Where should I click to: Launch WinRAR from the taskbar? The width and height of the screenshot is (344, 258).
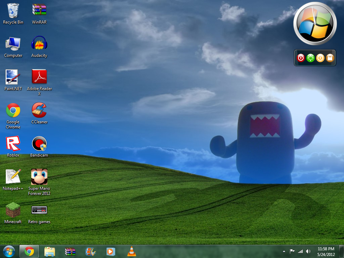pos(70,251)
